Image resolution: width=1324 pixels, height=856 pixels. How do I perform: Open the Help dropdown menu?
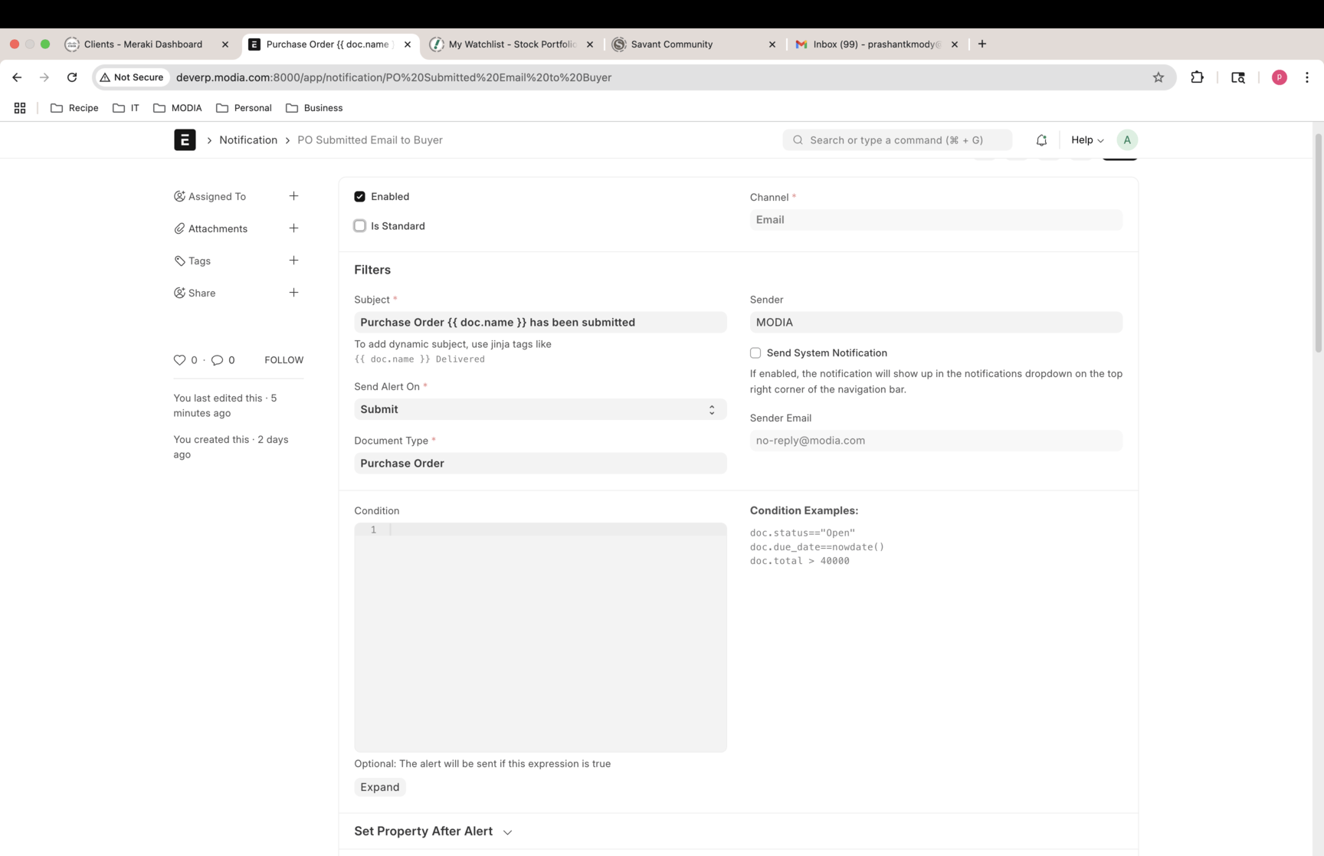pos(1086,140)
